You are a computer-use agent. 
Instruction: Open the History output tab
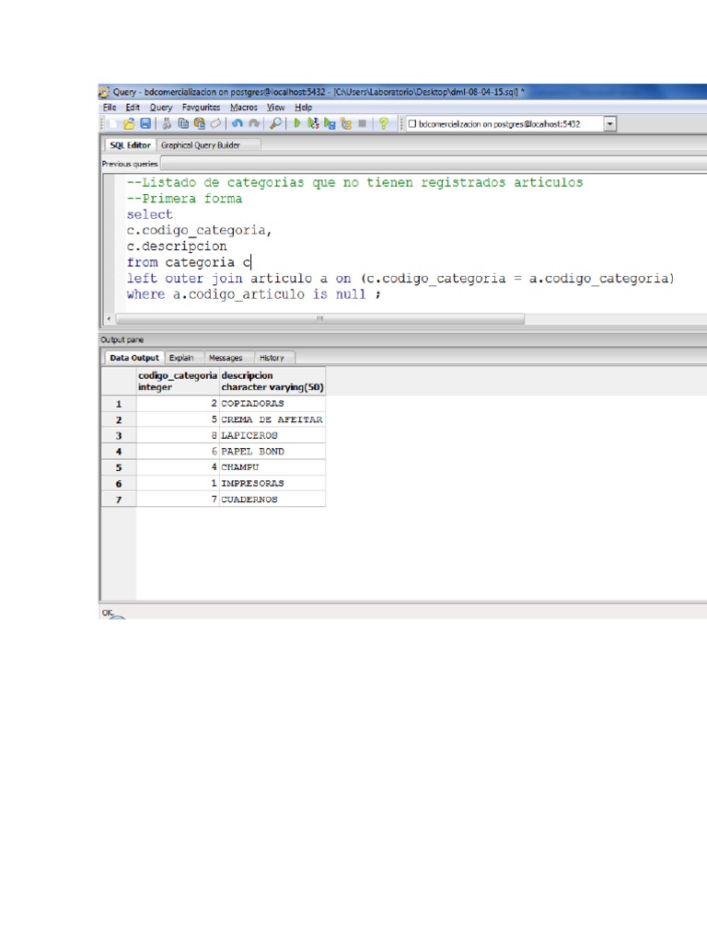[x=272, y=358]
